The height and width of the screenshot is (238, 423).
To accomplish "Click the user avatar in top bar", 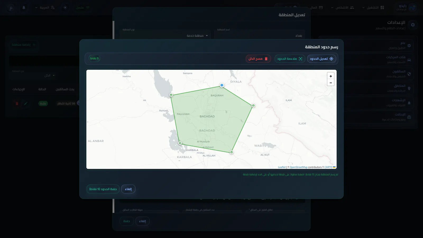I will (x=11, y=8).
